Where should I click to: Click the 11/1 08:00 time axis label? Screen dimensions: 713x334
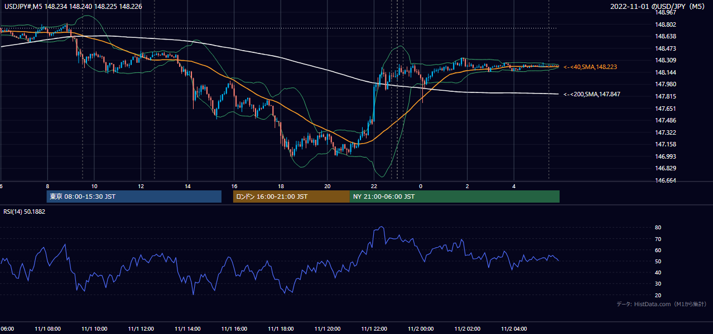coord(47,328)
